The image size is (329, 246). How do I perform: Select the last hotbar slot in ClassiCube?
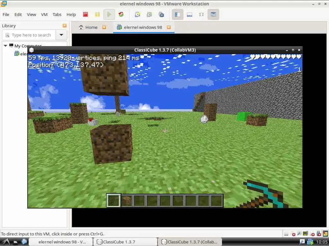click(216, 201)
